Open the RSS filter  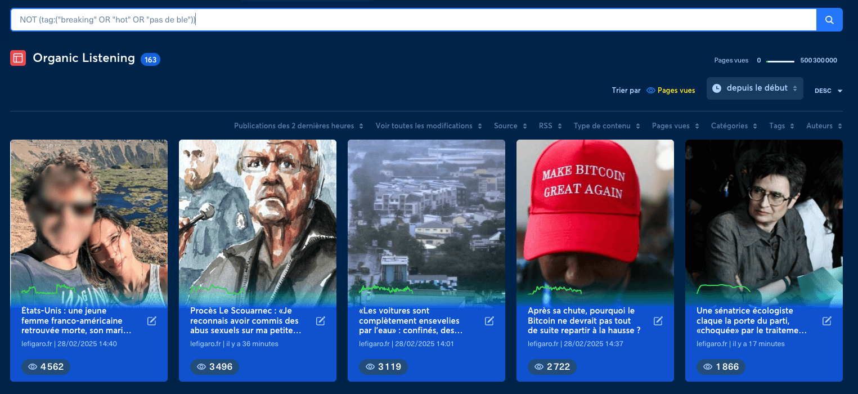click(x=550, y=126)
